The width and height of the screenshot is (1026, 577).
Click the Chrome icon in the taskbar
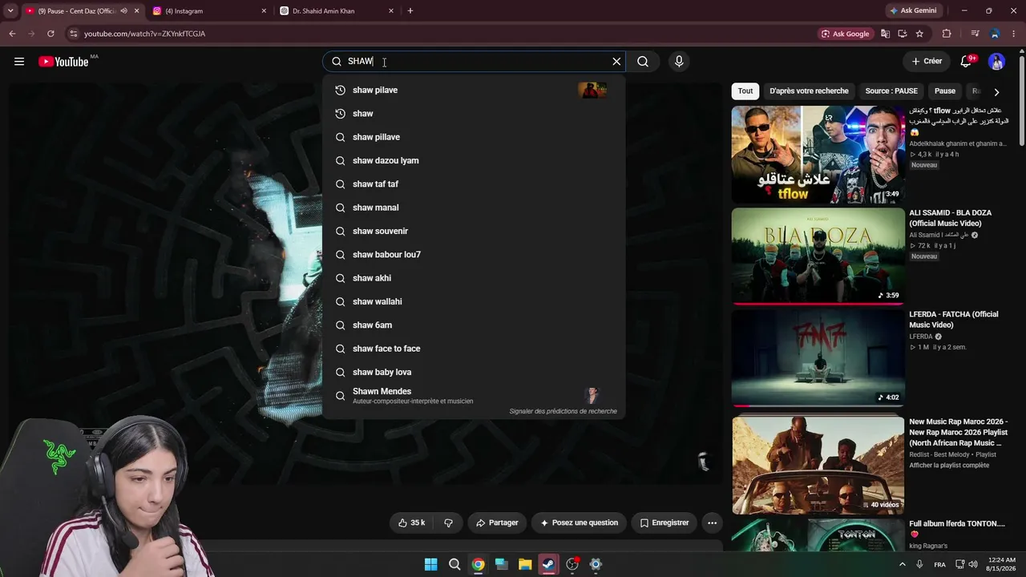(x=478, y=564)
